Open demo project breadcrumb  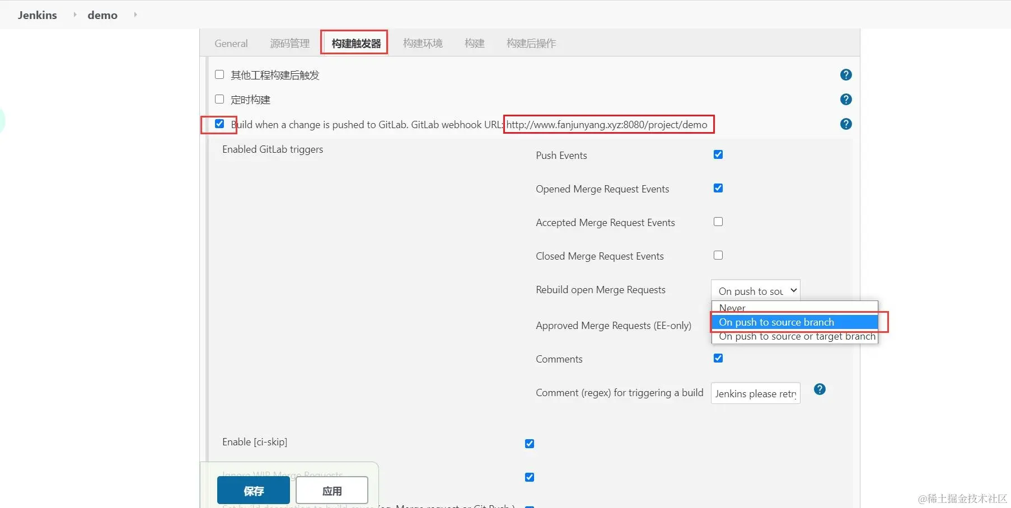(102, 15)
